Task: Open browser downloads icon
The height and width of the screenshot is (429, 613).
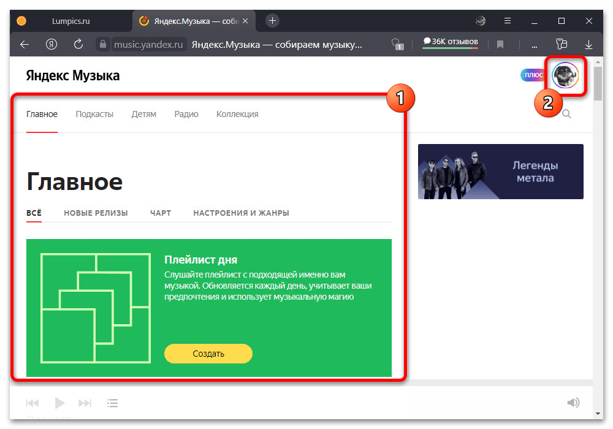Action: [x=588, y=44]
